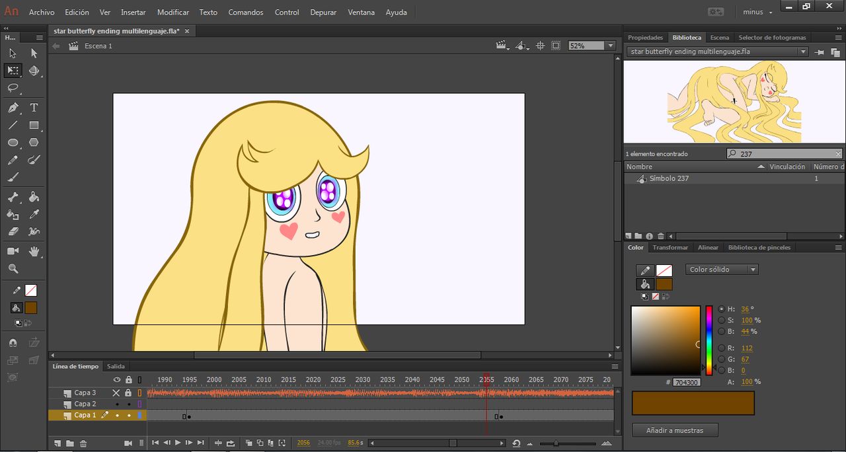Select the Text tool
The image size is (846, 452).
34,108
